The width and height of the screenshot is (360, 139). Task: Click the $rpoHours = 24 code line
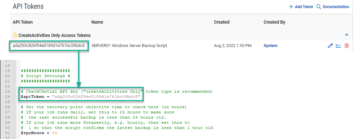tap(36, 133)
